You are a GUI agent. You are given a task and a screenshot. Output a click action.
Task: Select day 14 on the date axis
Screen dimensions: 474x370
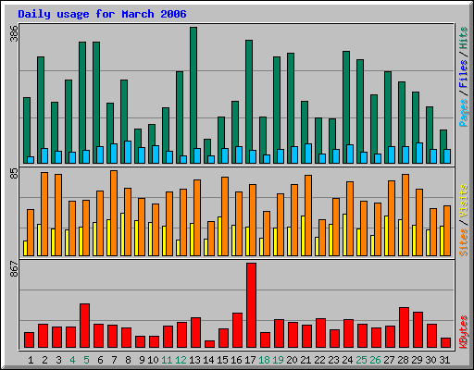pos(208,360)
